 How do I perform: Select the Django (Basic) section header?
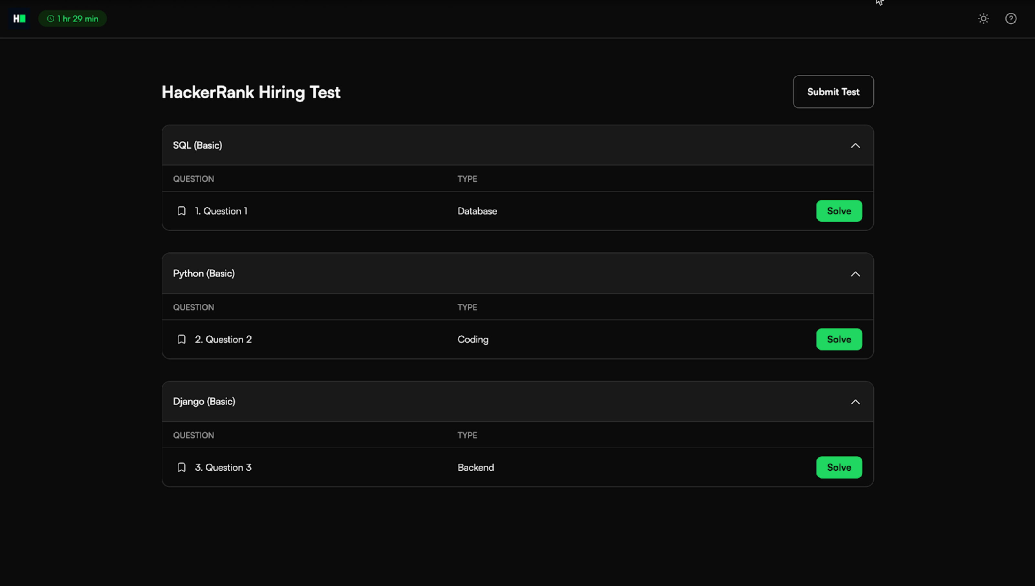pos(204,402)
